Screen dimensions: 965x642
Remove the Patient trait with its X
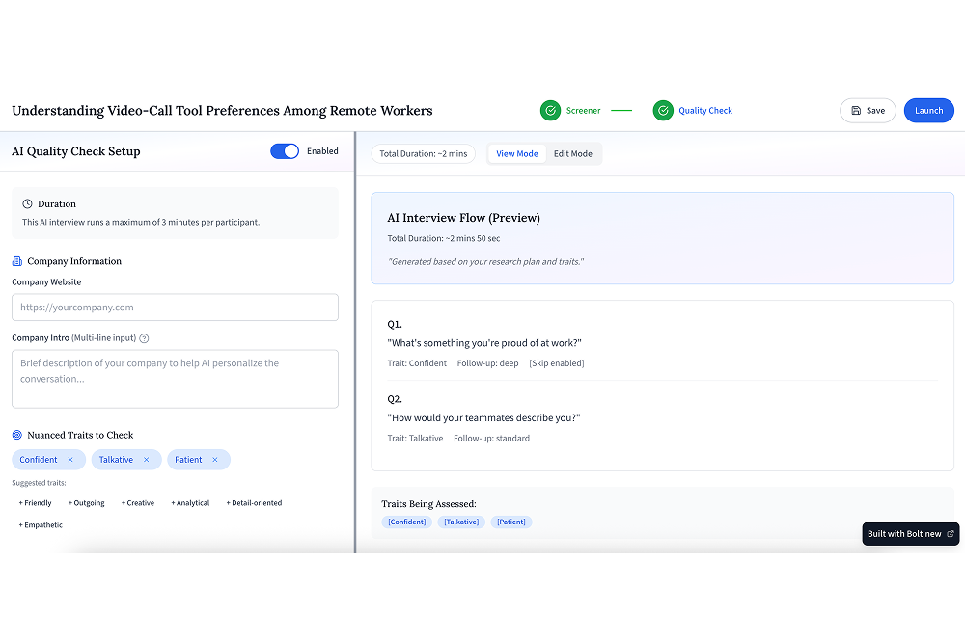click(215, 460)
